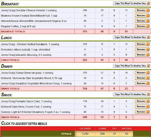Screen dimensions: 151x137
Task: Remove Wawona Frozen Festival Blend Mixed Fruit
Action: 142,16
